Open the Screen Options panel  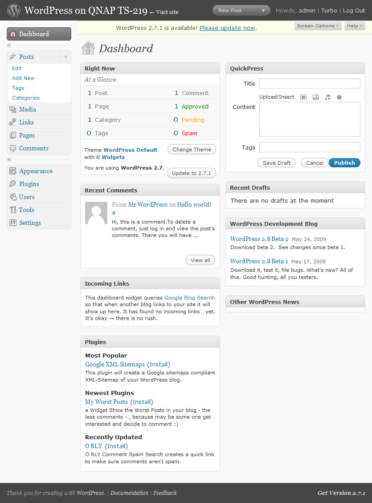point(318,26)
